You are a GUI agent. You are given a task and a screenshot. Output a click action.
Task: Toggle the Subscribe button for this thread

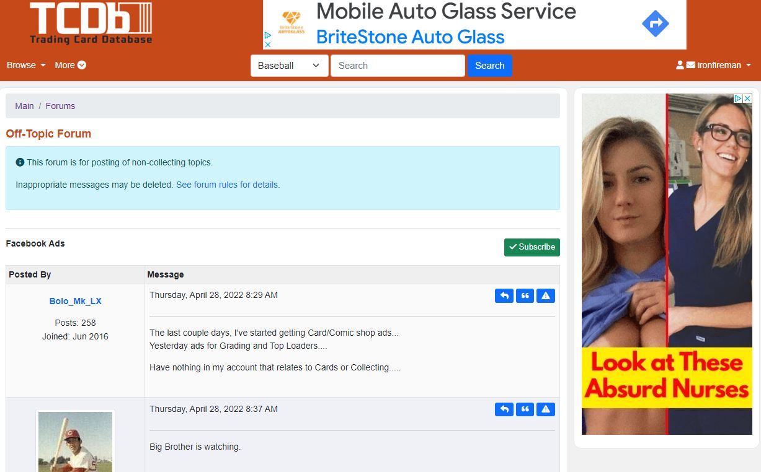pos(532,247)
